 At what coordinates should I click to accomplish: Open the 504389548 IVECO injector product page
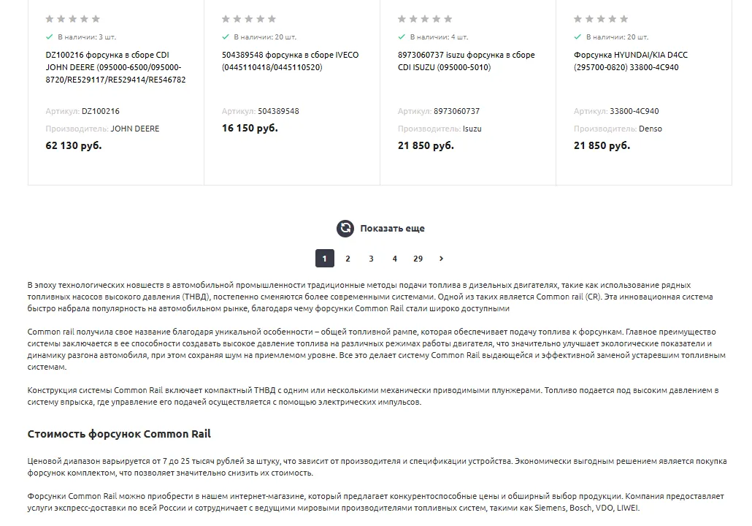pyautogui.click(x=290, y=61)
